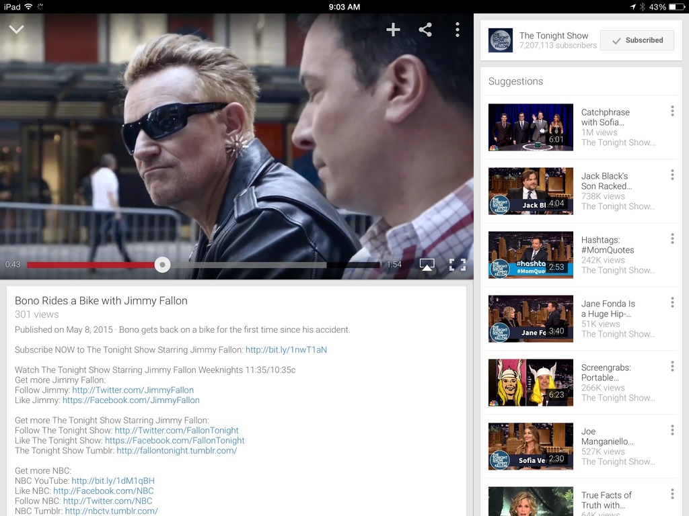689x516 pixels.
Task: Open NBC YouTube bit.ly/1dM1qBH link
Action: click(x=113, y=481)
